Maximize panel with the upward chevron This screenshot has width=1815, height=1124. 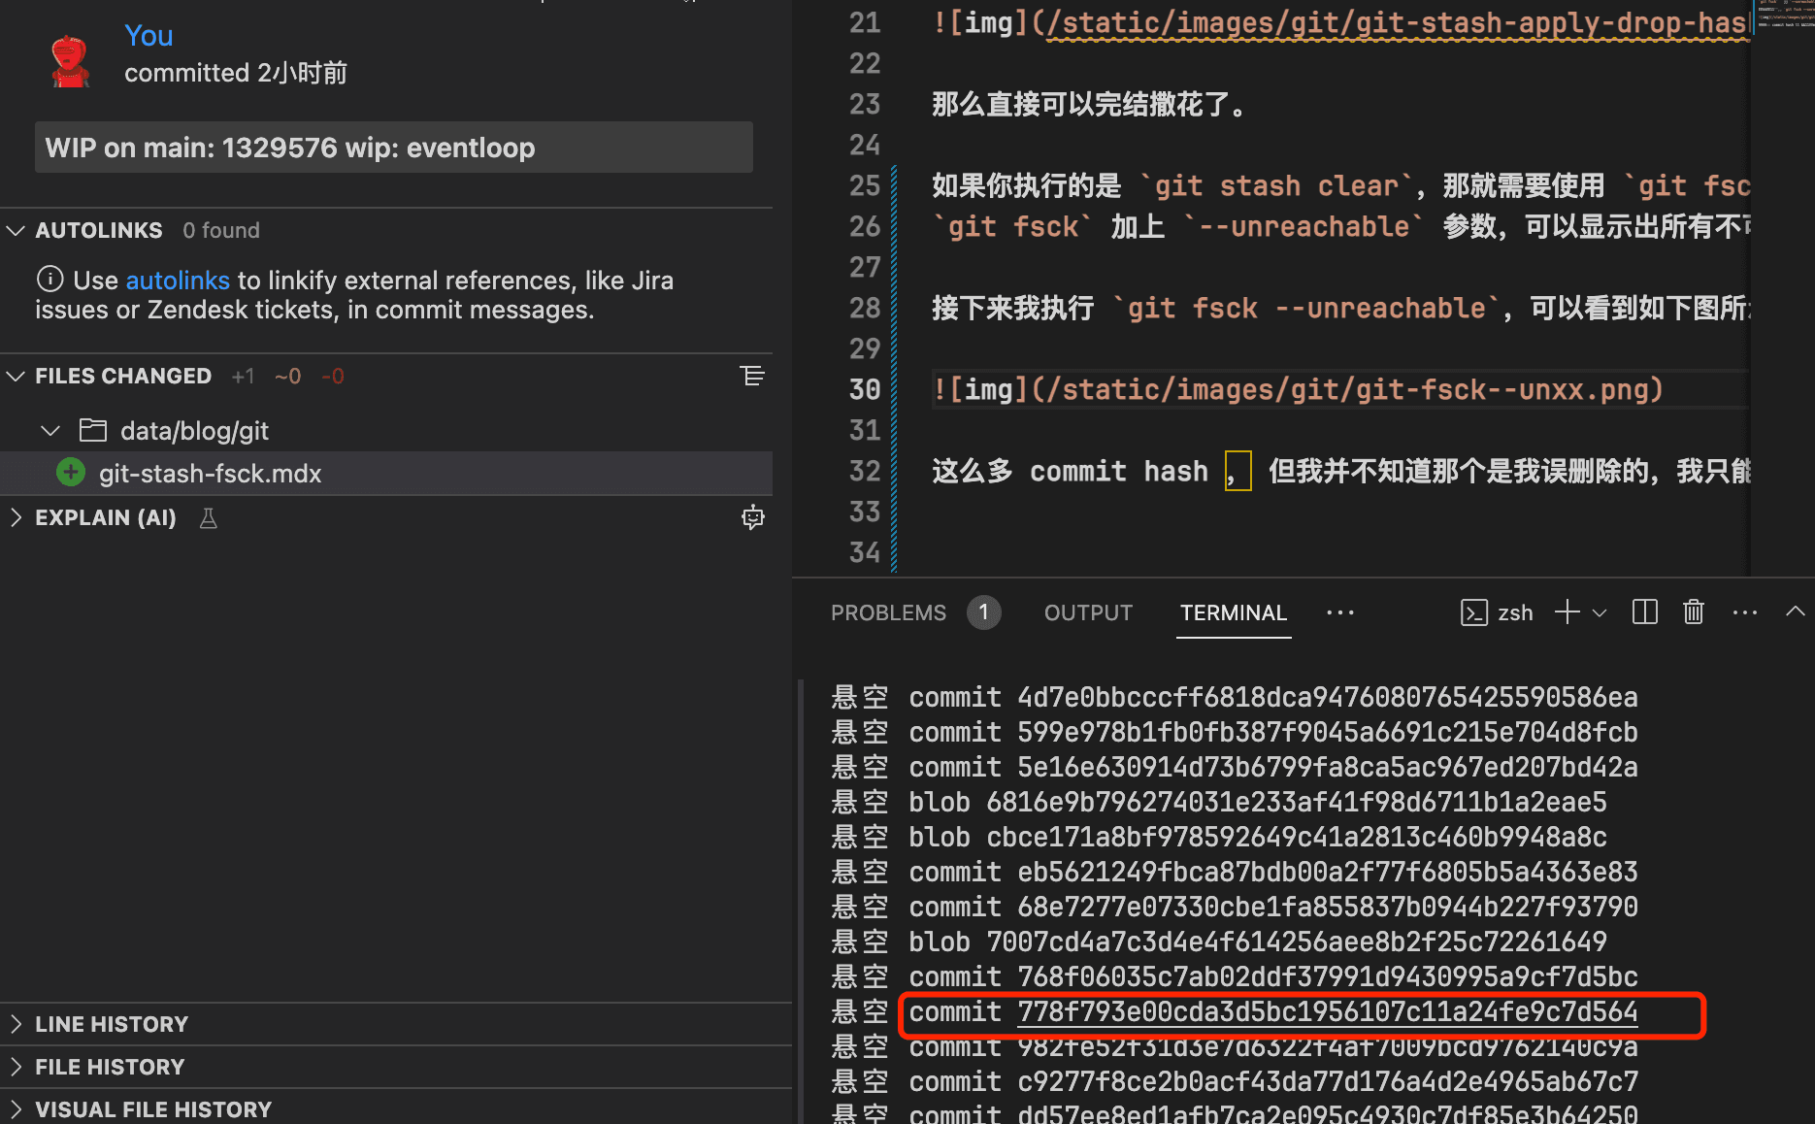1795,612
